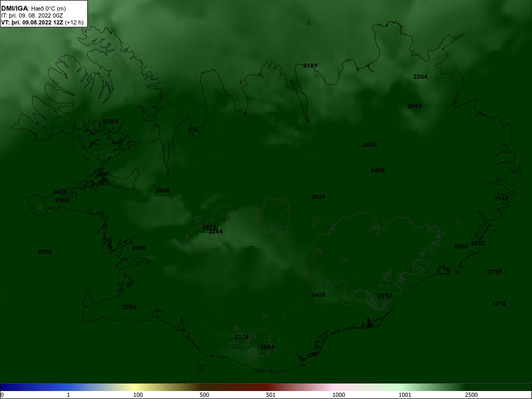Click the '501' label on the colour scale
The width and height of the screenshot is (532, 399).
(271, 395)
